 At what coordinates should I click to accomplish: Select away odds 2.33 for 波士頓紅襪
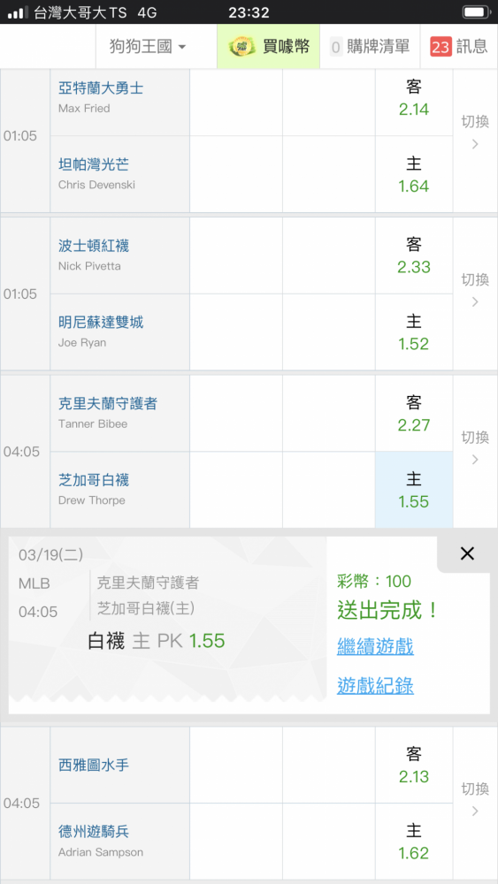(x=414, y=256)
